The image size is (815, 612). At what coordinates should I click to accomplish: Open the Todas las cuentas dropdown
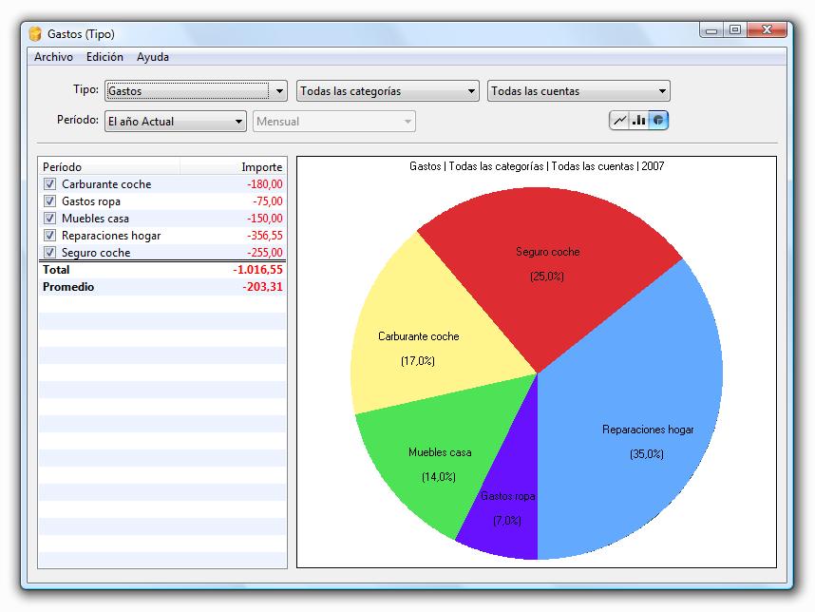pyautogui.click(x=578, y=91)
